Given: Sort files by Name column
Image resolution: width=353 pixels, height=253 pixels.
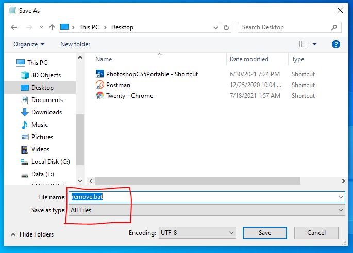Looking at the screenshot, I should point(104,59).
